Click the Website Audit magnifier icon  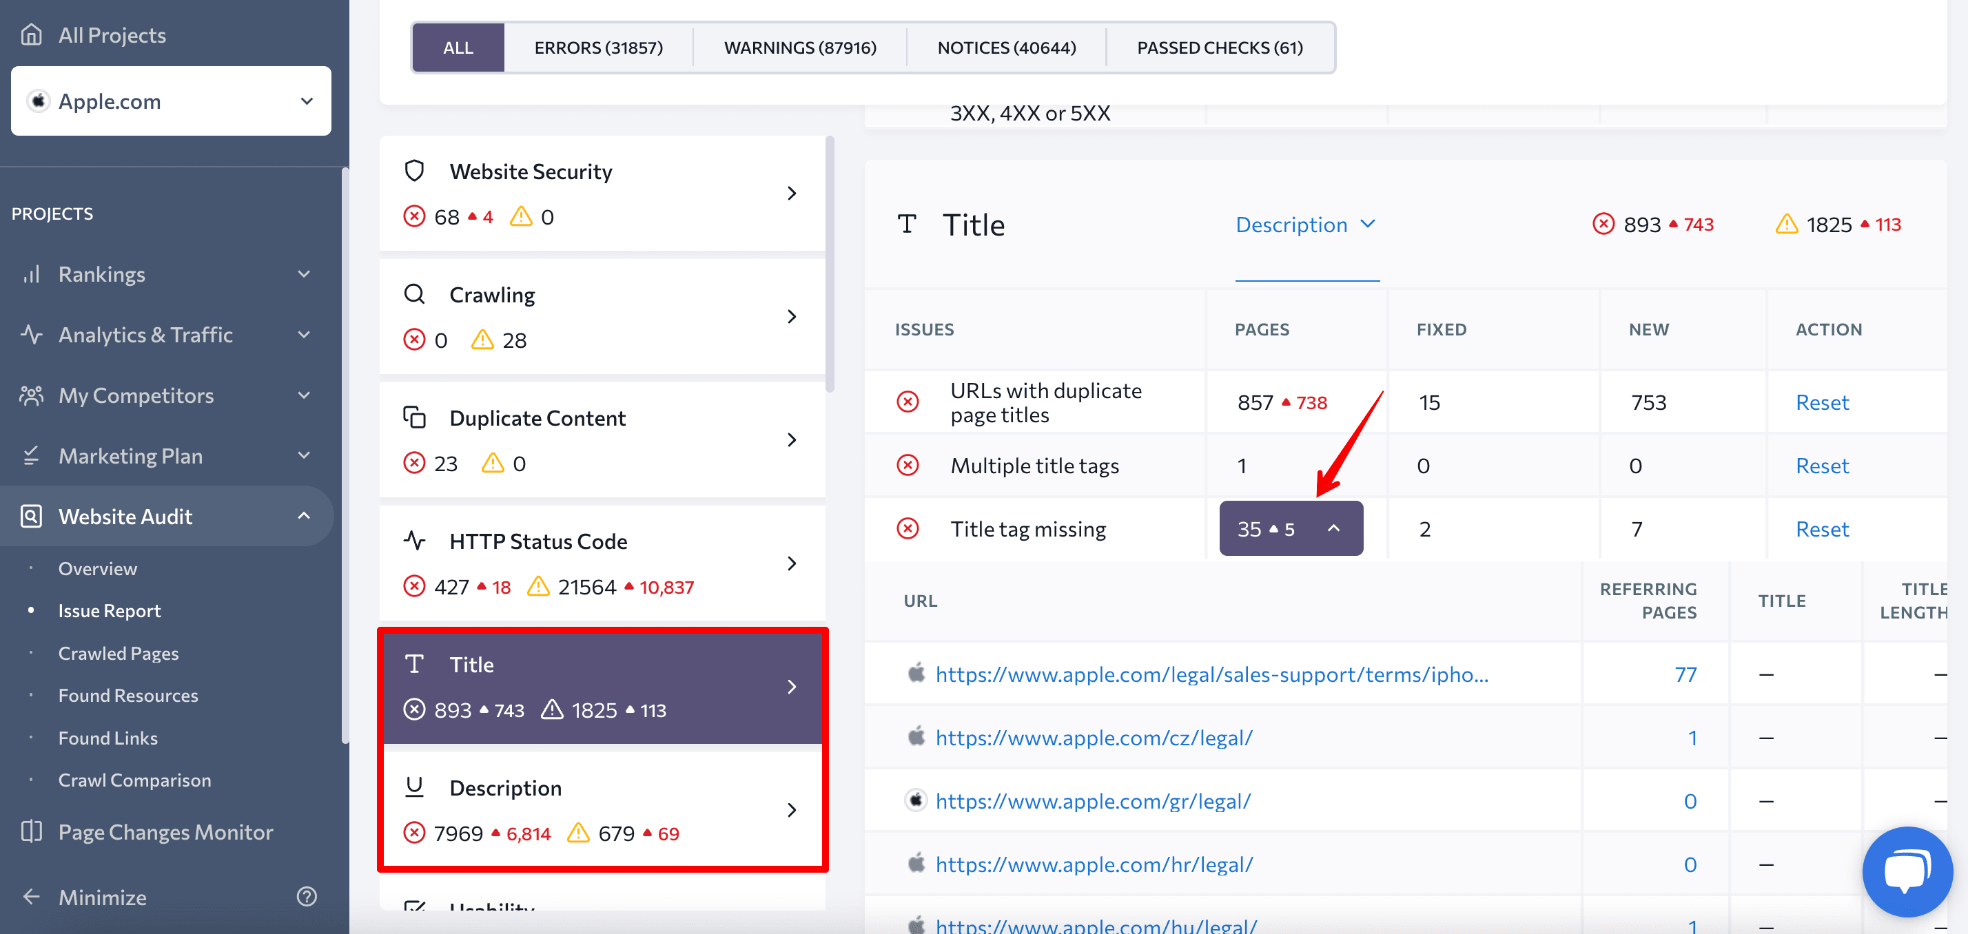pos(31,517)
